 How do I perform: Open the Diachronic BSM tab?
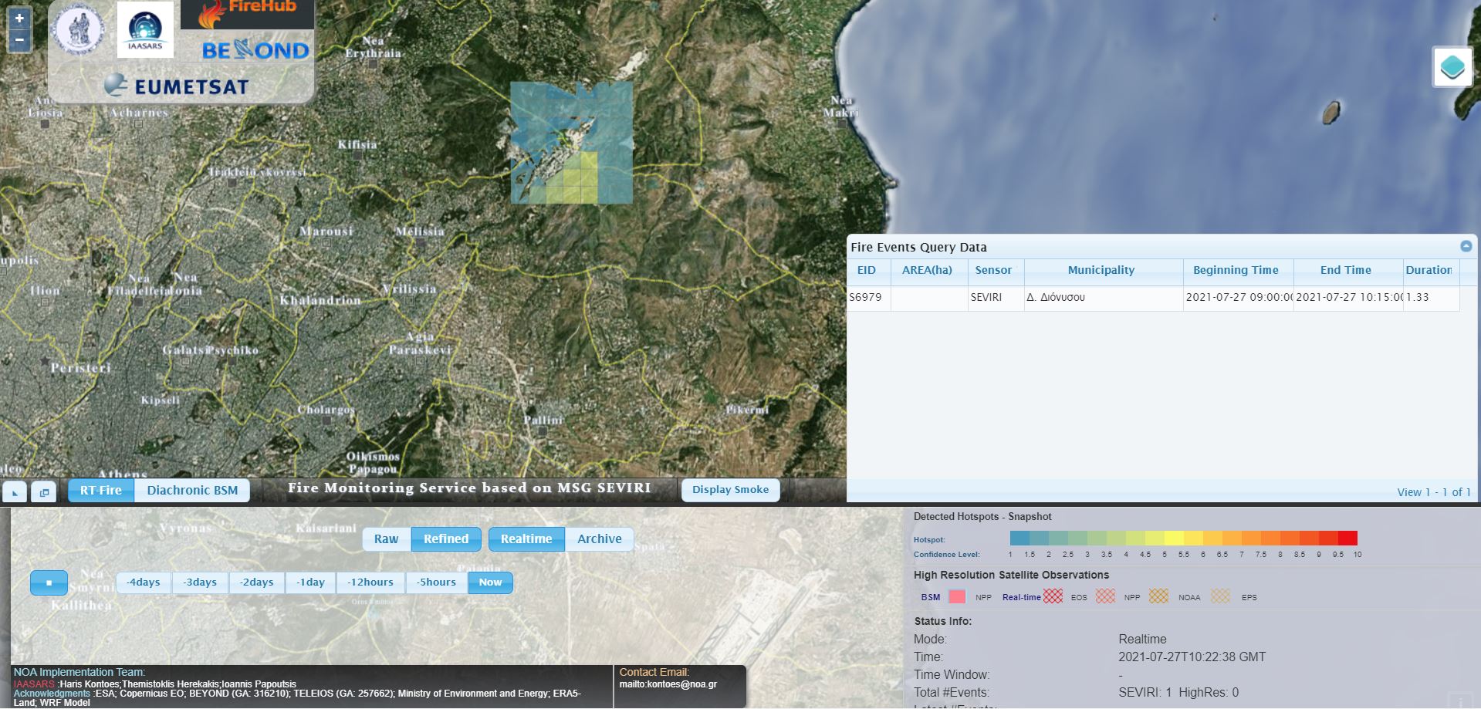(x=192, y=490)
